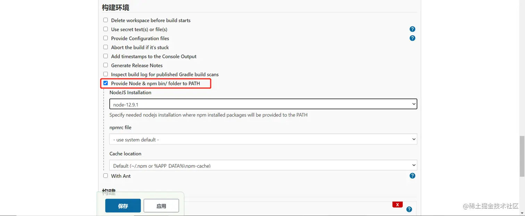
Task: Click the 应用 apply button
Action: pyautogui.click(x=161, y=206)
